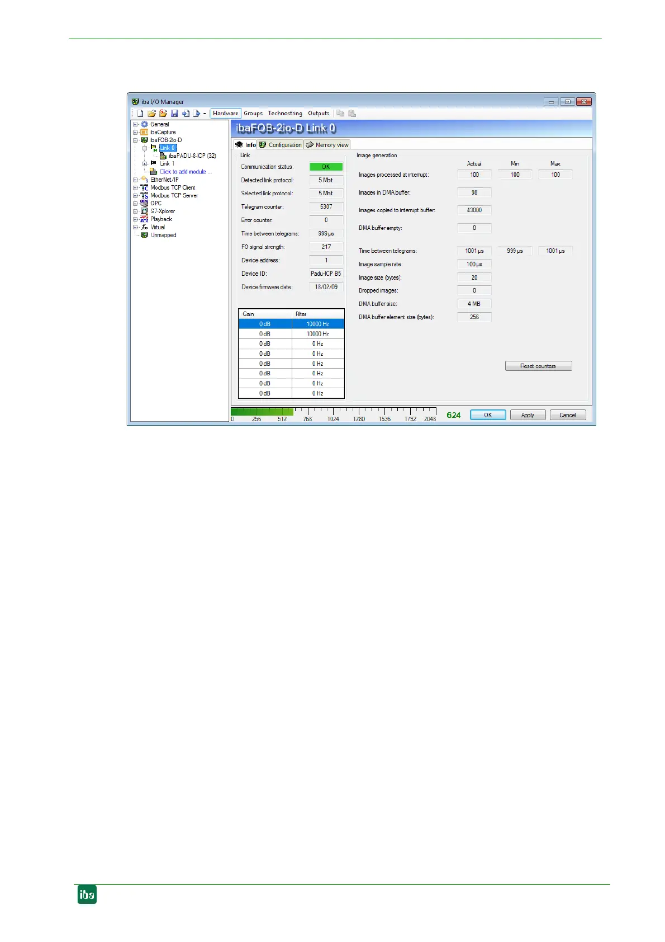This screenshot has width=665, height=942.
Task: Click the Link 1 flag icon
Action: tap(154, 163)
